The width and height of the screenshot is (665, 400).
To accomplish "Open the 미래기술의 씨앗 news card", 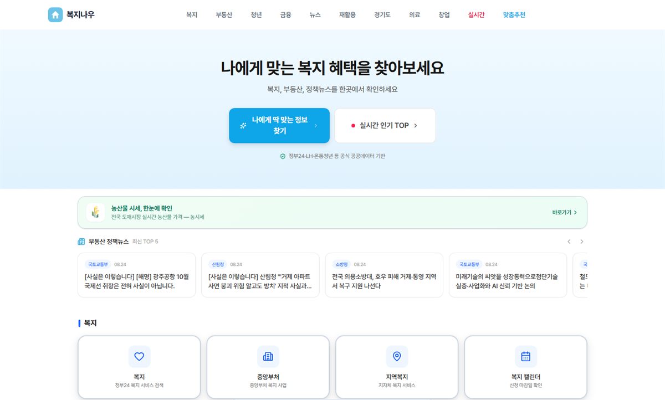I will tap(508, 275).
